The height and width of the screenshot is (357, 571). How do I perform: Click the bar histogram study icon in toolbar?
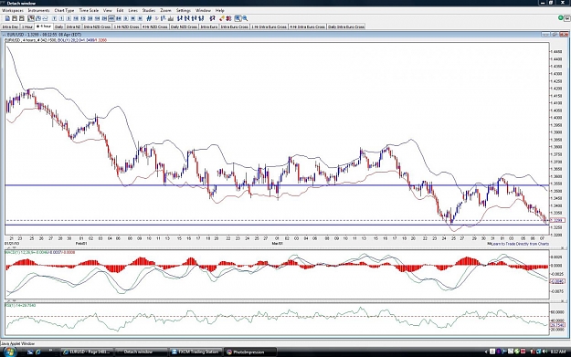[x=171, y=18]
